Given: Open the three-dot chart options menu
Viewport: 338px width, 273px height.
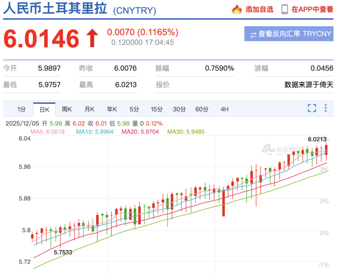Looking at the screenshot, I should coord(325,108).
